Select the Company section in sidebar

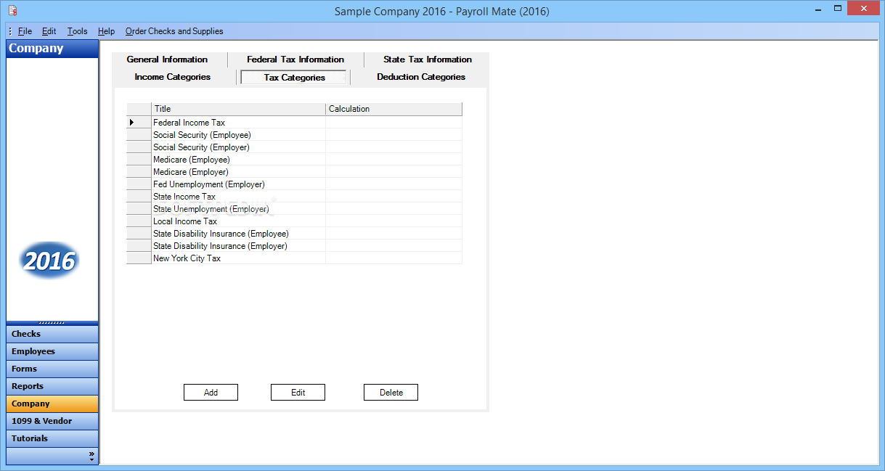coord(52,404)
